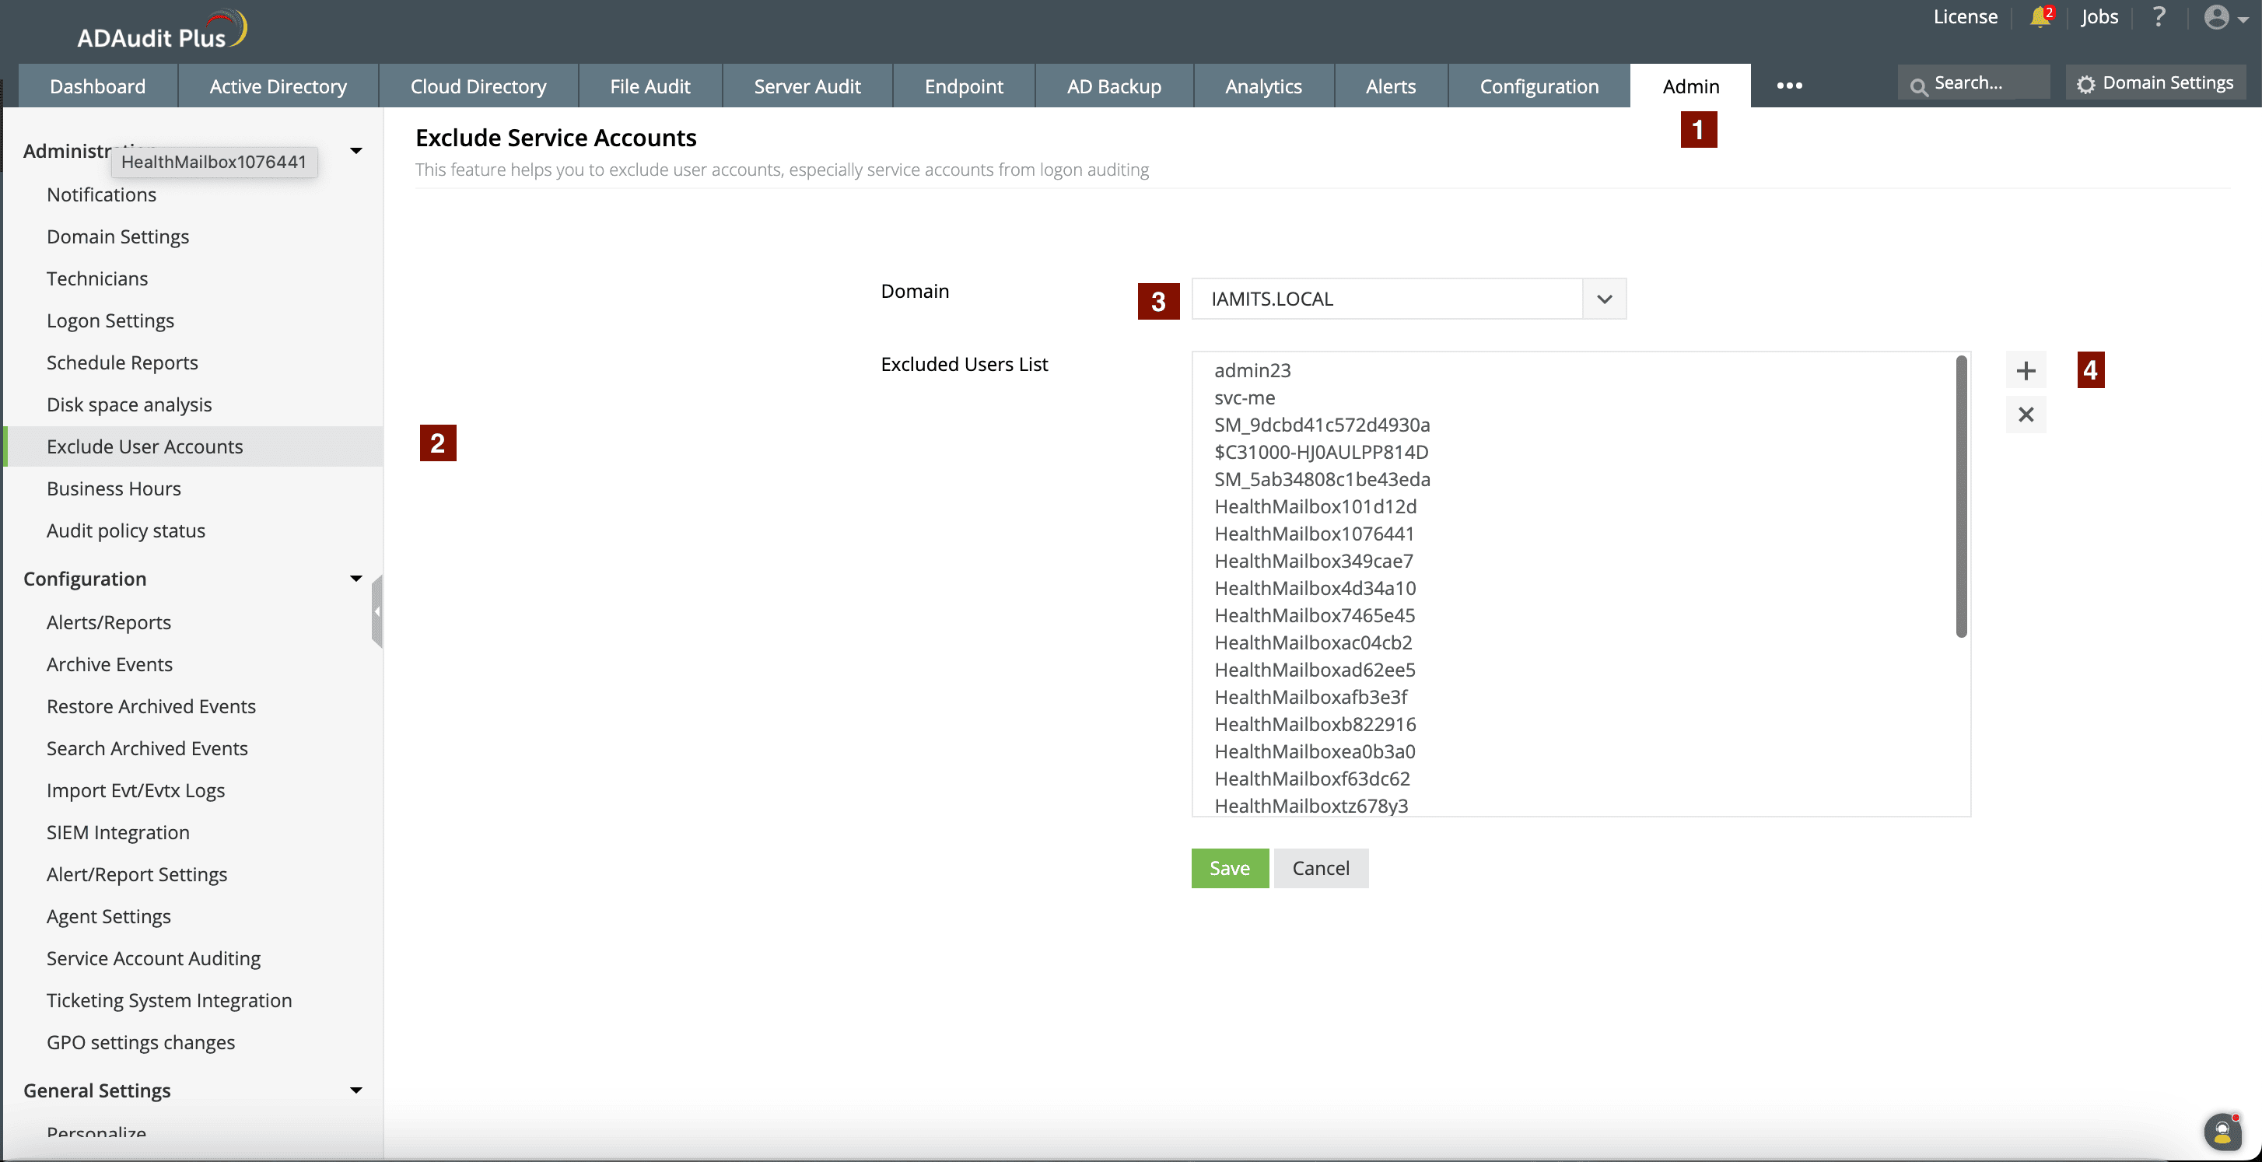The width and height of the screenshot is (2262, 1162).
Task: Click the help question mark icon
Action: (2159, 18)
